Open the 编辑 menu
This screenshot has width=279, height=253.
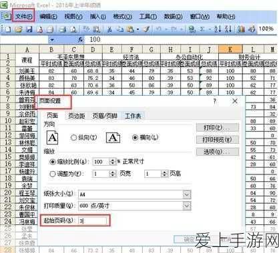click(x=48, y=17)
